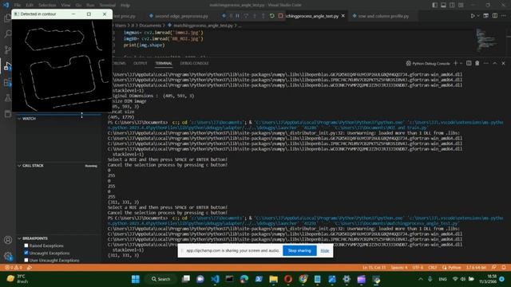Viewport: 511px width, 287px height.
Task: Add a new terminal with the plus icon
Action: [456, 63]
